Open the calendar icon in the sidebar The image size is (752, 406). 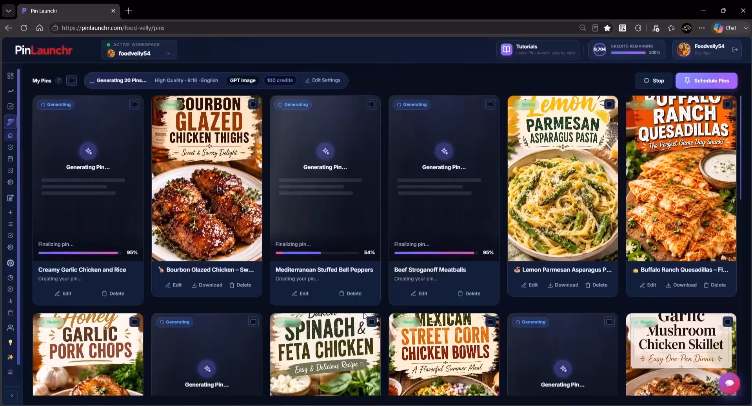[11, 159]
